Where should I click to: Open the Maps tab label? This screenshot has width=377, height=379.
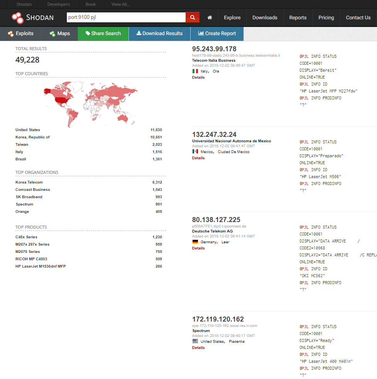point(64,34)
